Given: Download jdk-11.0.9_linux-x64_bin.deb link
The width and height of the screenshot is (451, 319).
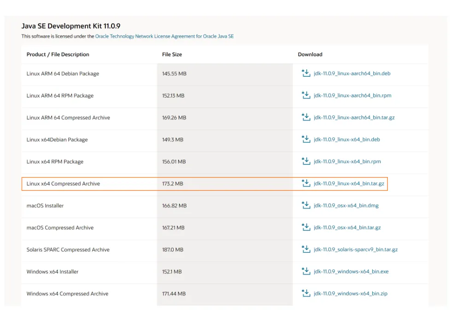Looking at the screenshot, I should (347, 139).
